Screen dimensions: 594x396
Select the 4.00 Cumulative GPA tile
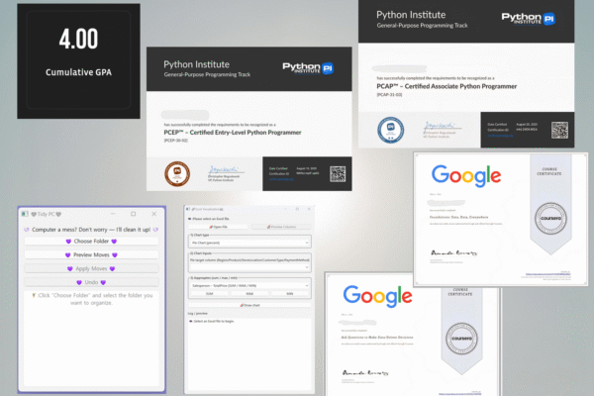[64, 61]
